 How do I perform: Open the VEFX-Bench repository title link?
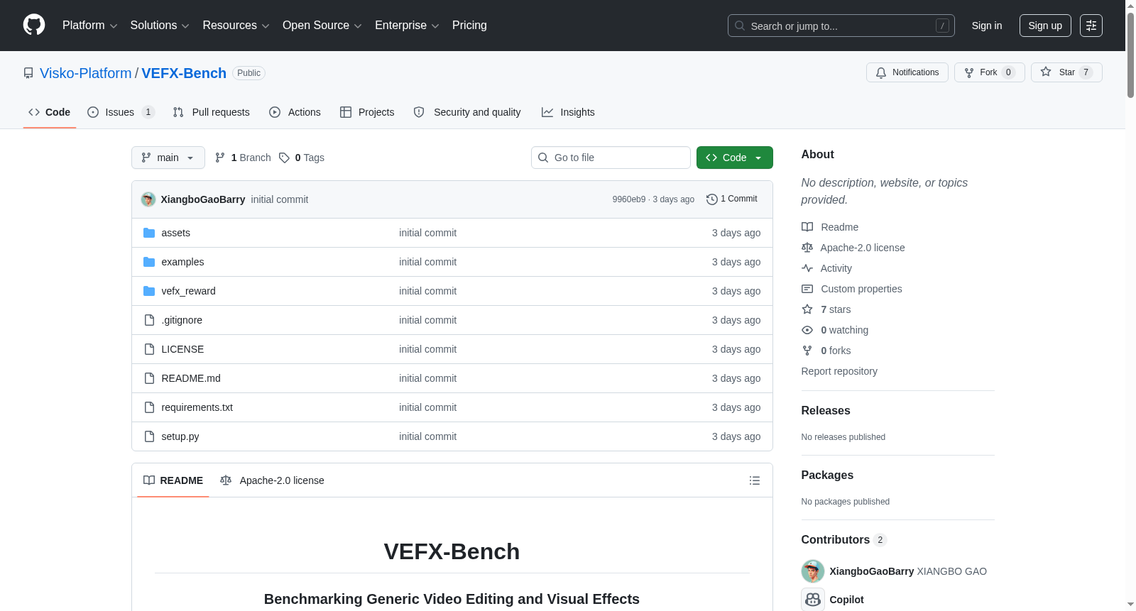pyautogui.click(x=184, y=73)
